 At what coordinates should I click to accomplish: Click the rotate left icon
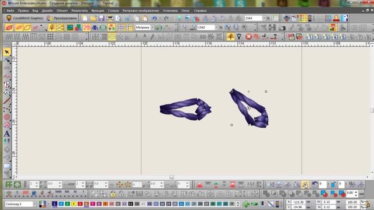coord(314,184)
